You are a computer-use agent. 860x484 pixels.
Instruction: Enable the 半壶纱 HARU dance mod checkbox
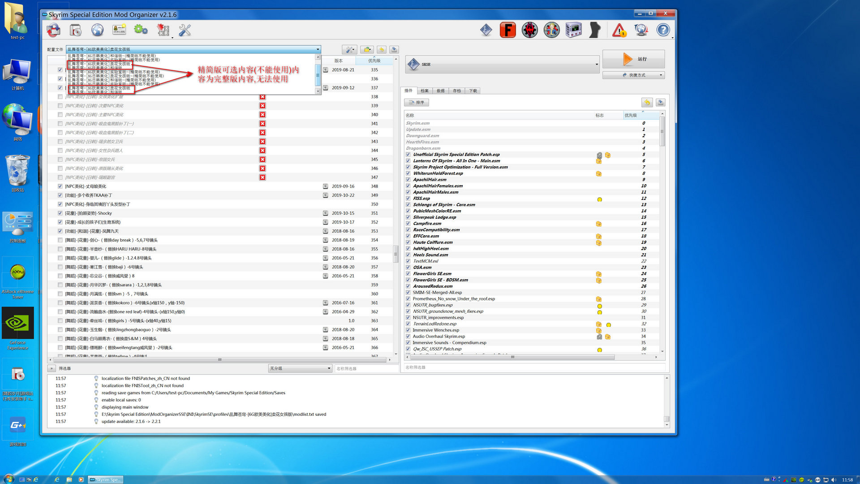[60, 249]
